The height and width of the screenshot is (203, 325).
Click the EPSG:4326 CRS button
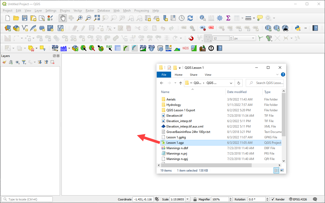tap(298, 199)
